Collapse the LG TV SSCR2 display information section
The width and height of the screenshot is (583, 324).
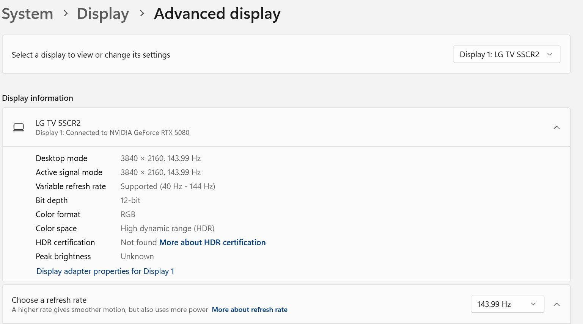[556, 128]
